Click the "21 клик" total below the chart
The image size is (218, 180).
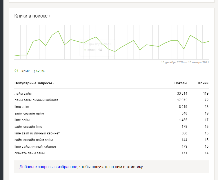click(x=22, y=71)
